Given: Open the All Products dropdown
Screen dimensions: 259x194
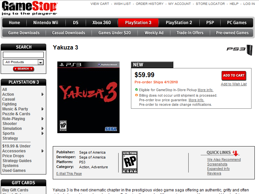Looking at the screenshot, I should click(23, 62).
